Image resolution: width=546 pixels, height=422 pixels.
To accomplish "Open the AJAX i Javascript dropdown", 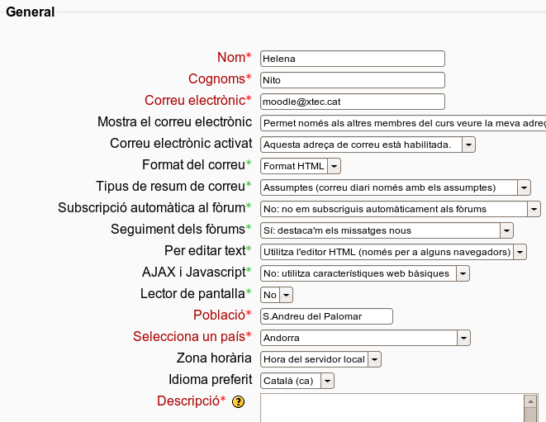I will click(x=364, y=273).
